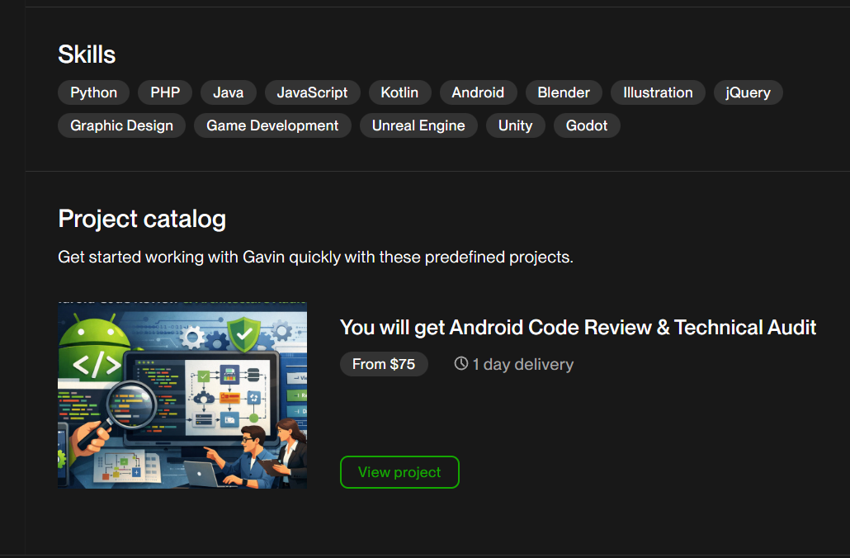Click the clock icon next to delivery time
The image size is (850, 558).
tap(459, 363)
